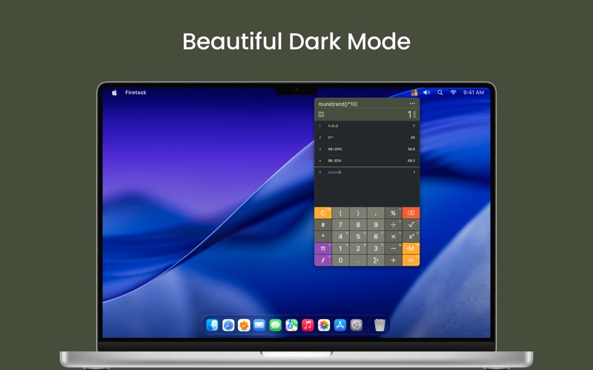The image size is (593, 370).
Task: Tap the number 8 key
Action: tap(358, 225)
